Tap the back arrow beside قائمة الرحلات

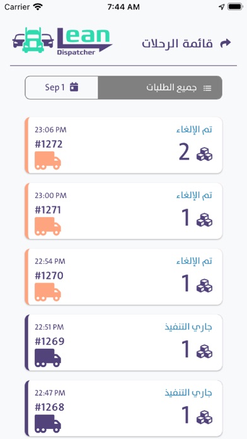click(226, 44)
